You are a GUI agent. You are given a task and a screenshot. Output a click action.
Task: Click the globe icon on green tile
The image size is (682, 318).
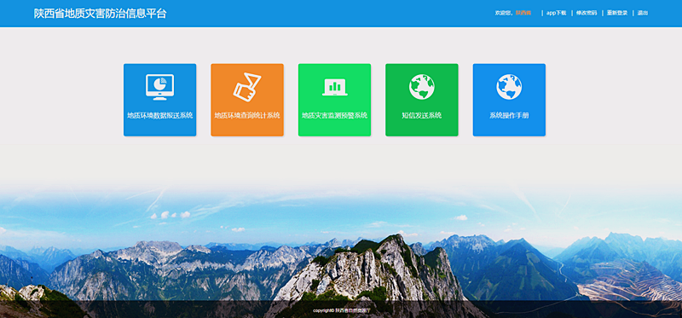pos(421,87)
